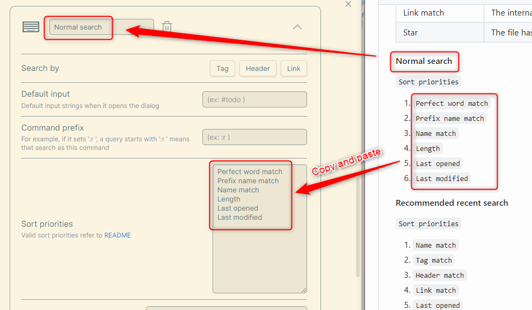532x310 pixels.
Task: Click the textarea resize handle corner
Action: [304, 290]
